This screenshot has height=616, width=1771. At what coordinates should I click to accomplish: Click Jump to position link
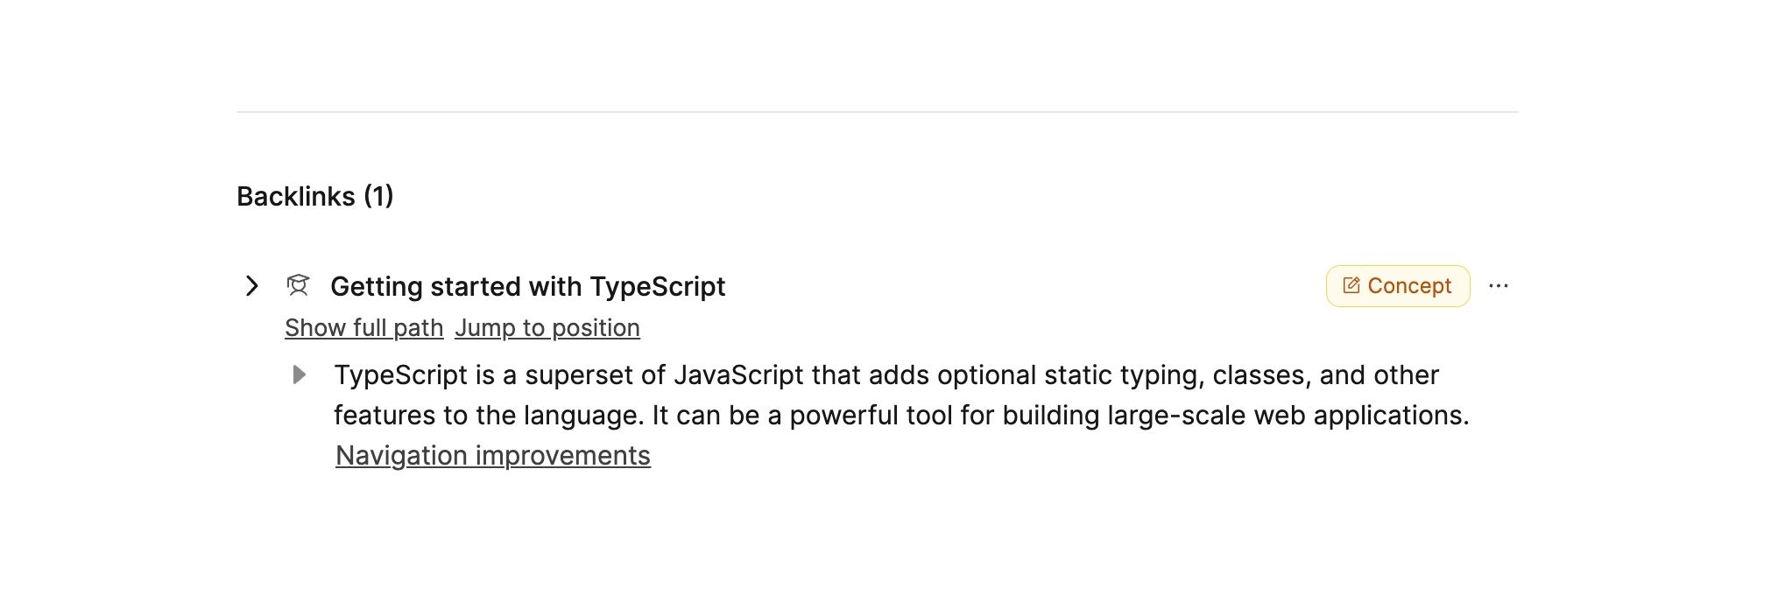coord(547,328)
